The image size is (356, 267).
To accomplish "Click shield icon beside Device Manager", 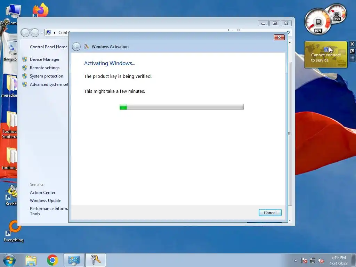I will [25, 59].
